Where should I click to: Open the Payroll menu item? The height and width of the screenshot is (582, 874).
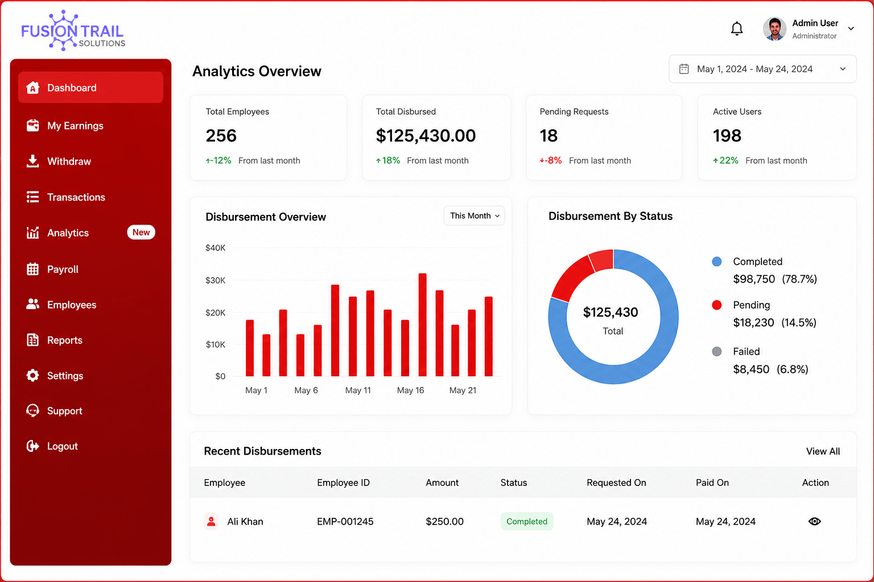coord(90,269)
